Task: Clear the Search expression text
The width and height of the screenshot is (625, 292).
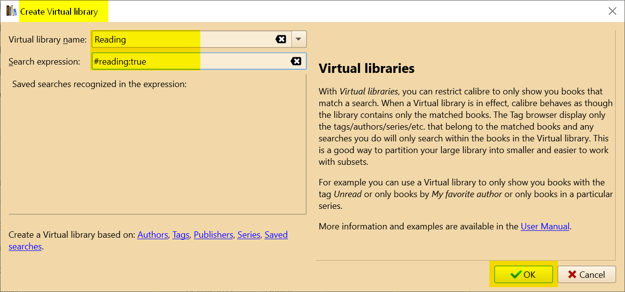Action: (296, 61)
